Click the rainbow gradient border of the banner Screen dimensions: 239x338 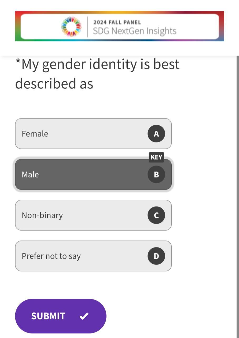119,12
